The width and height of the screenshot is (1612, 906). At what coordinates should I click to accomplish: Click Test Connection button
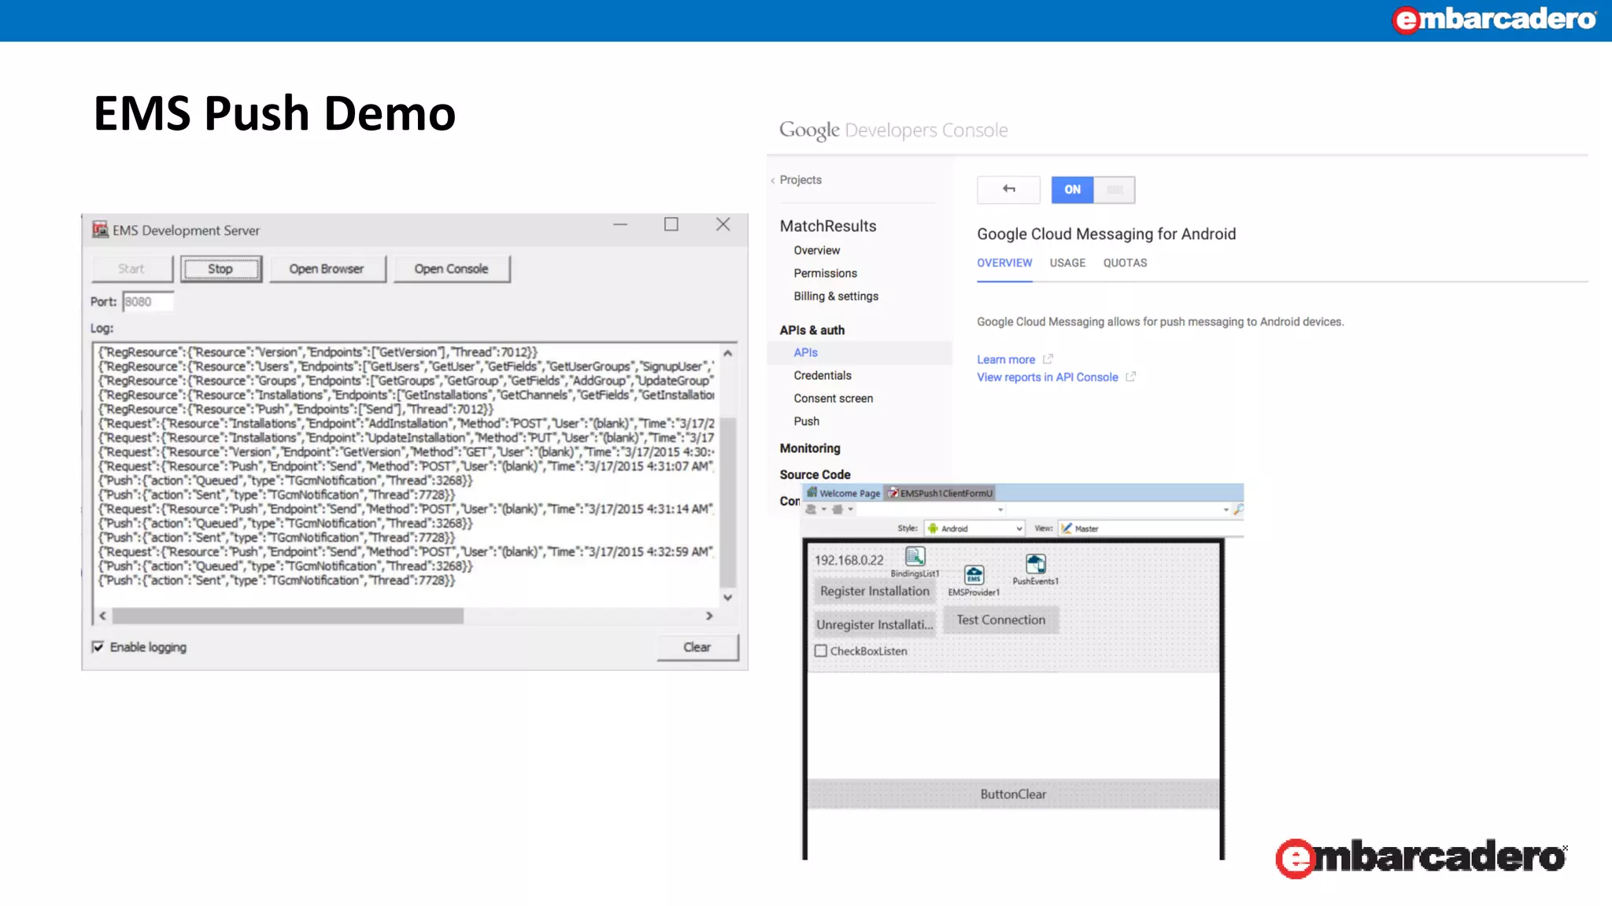[x=1000, y=620]
